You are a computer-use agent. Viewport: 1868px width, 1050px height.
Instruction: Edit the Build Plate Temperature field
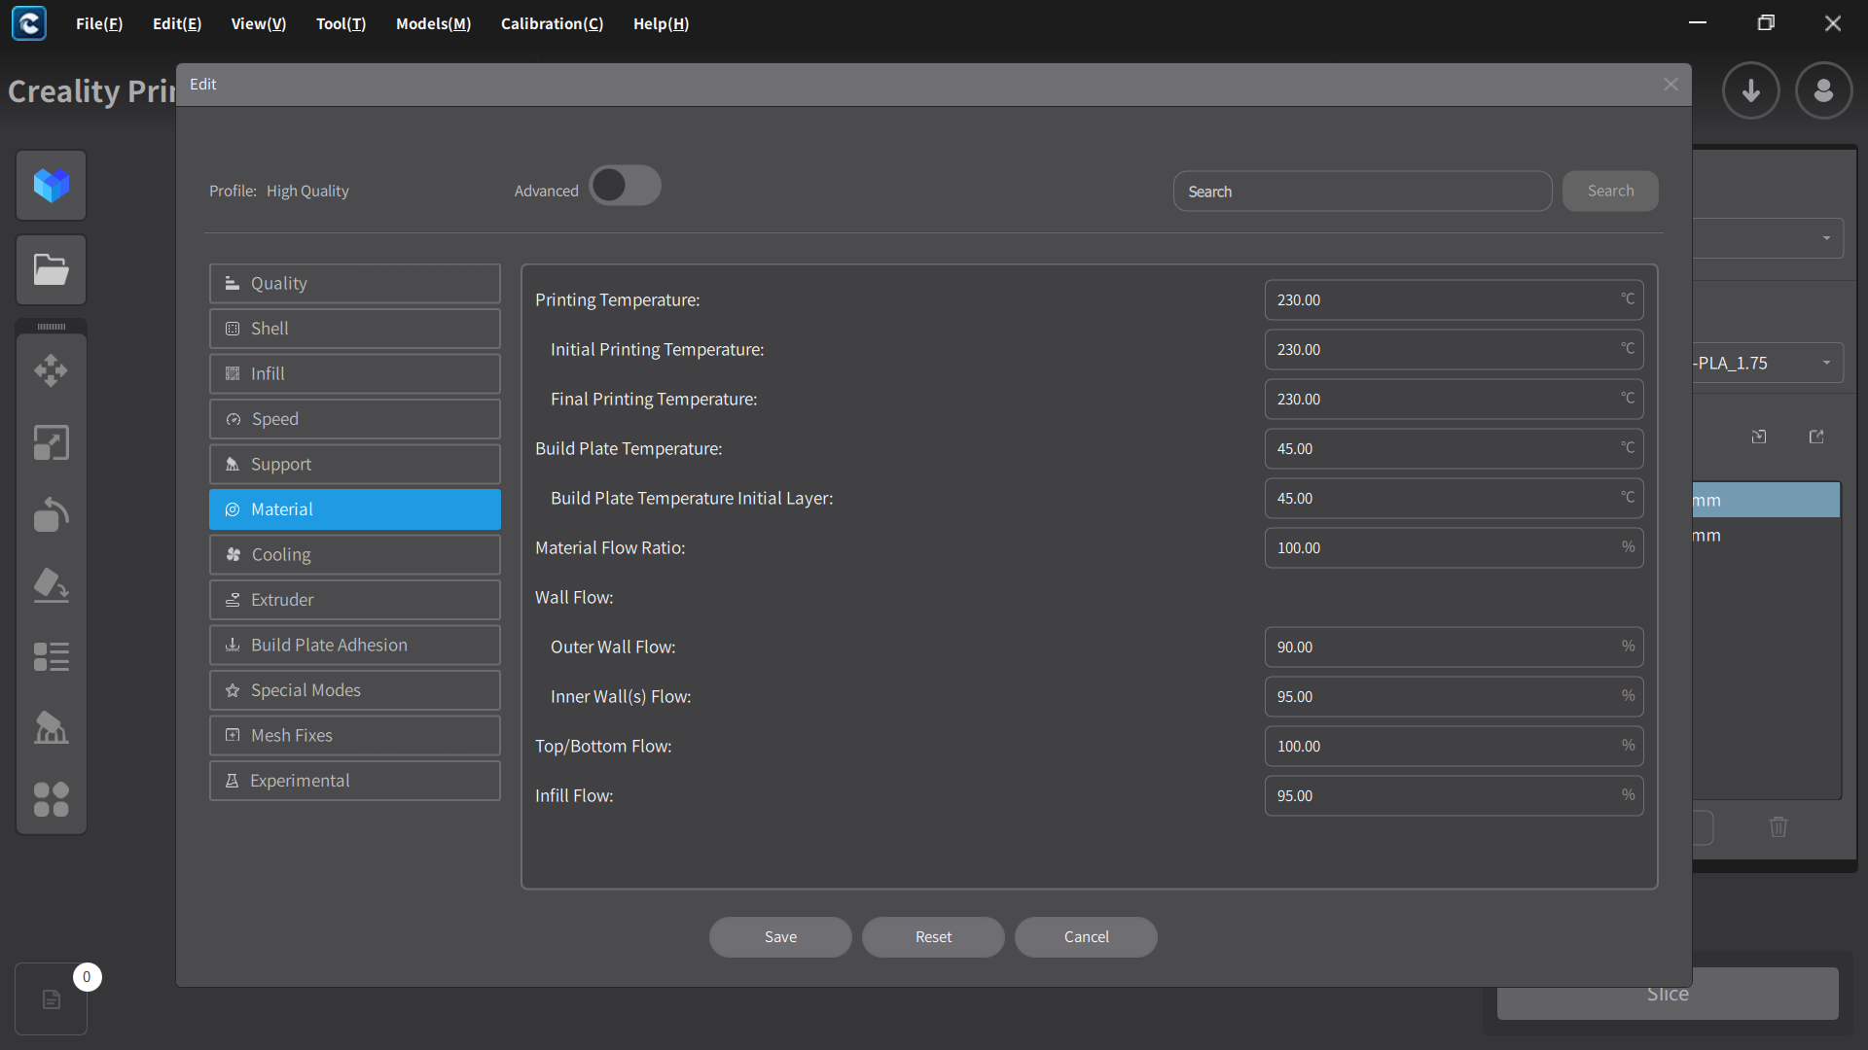click(1454, 449)
